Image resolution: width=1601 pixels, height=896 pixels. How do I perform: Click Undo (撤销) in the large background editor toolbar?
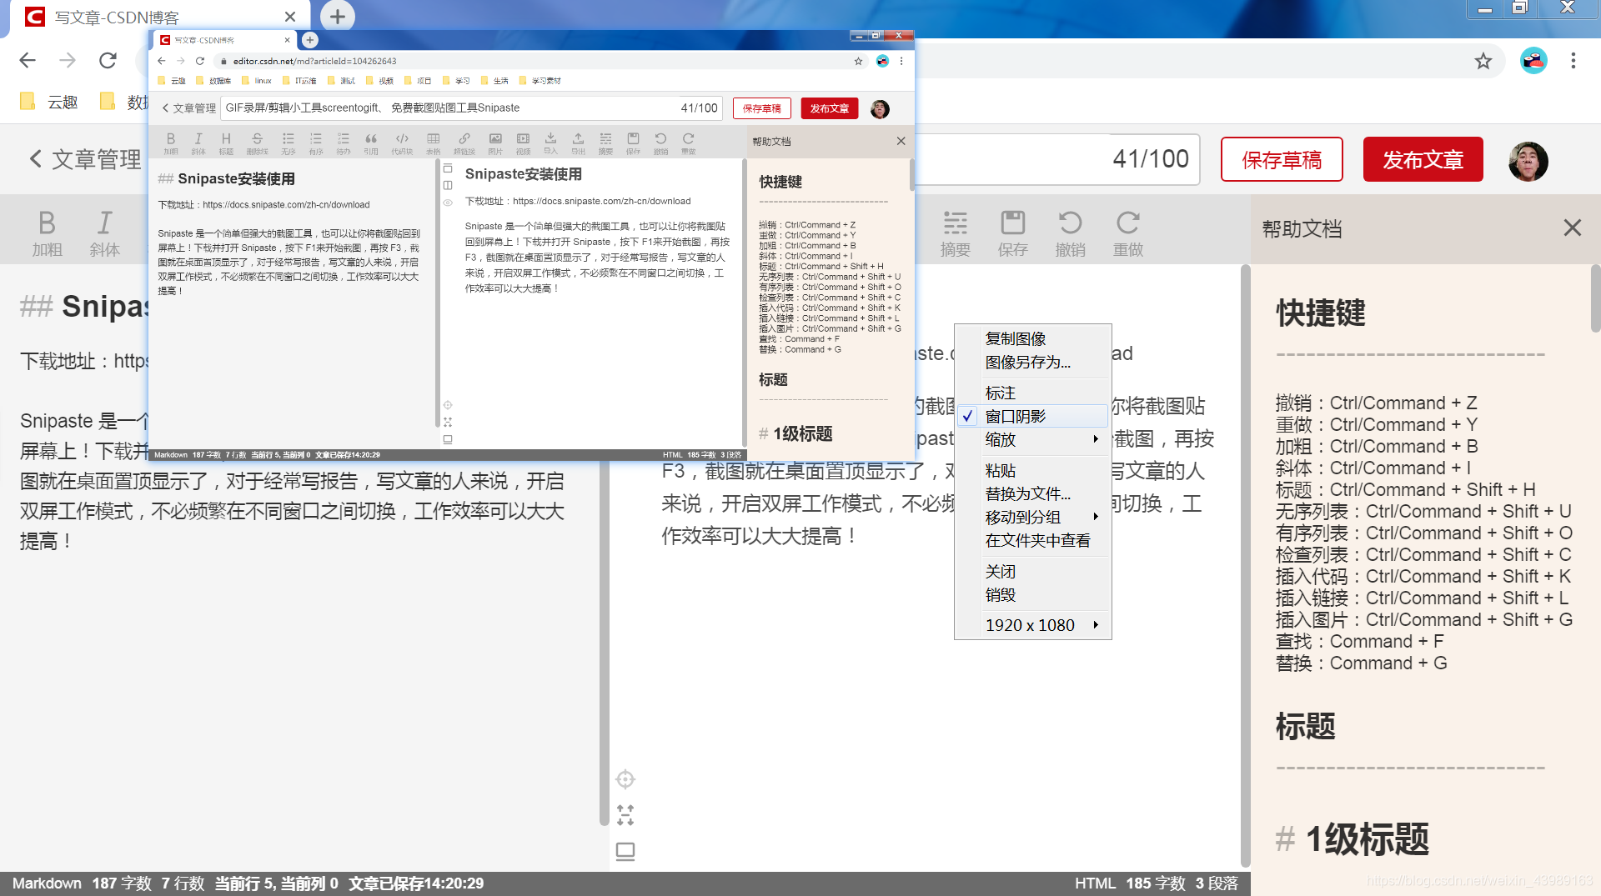(1071, 233)
